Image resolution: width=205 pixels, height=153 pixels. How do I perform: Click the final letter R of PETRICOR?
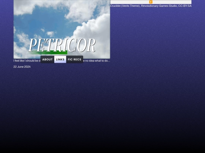point(91,45)
